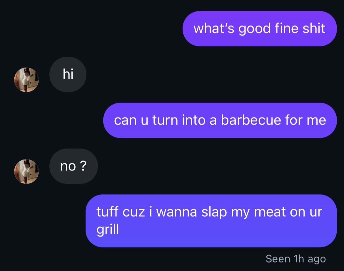The image size is (344, 271).
Task: Tap the profile picture beside the "hi" message
Action: pos(26,80)
